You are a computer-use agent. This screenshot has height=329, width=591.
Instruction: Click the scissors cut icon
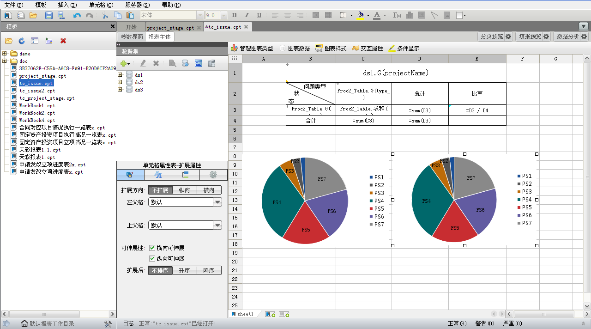coord(105,15)
